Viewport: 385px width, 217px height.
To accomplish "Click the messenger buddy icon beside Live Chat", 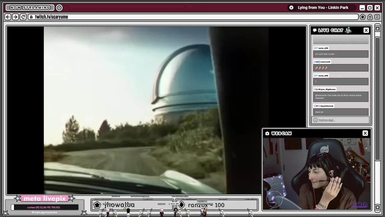I will (348, 30).
